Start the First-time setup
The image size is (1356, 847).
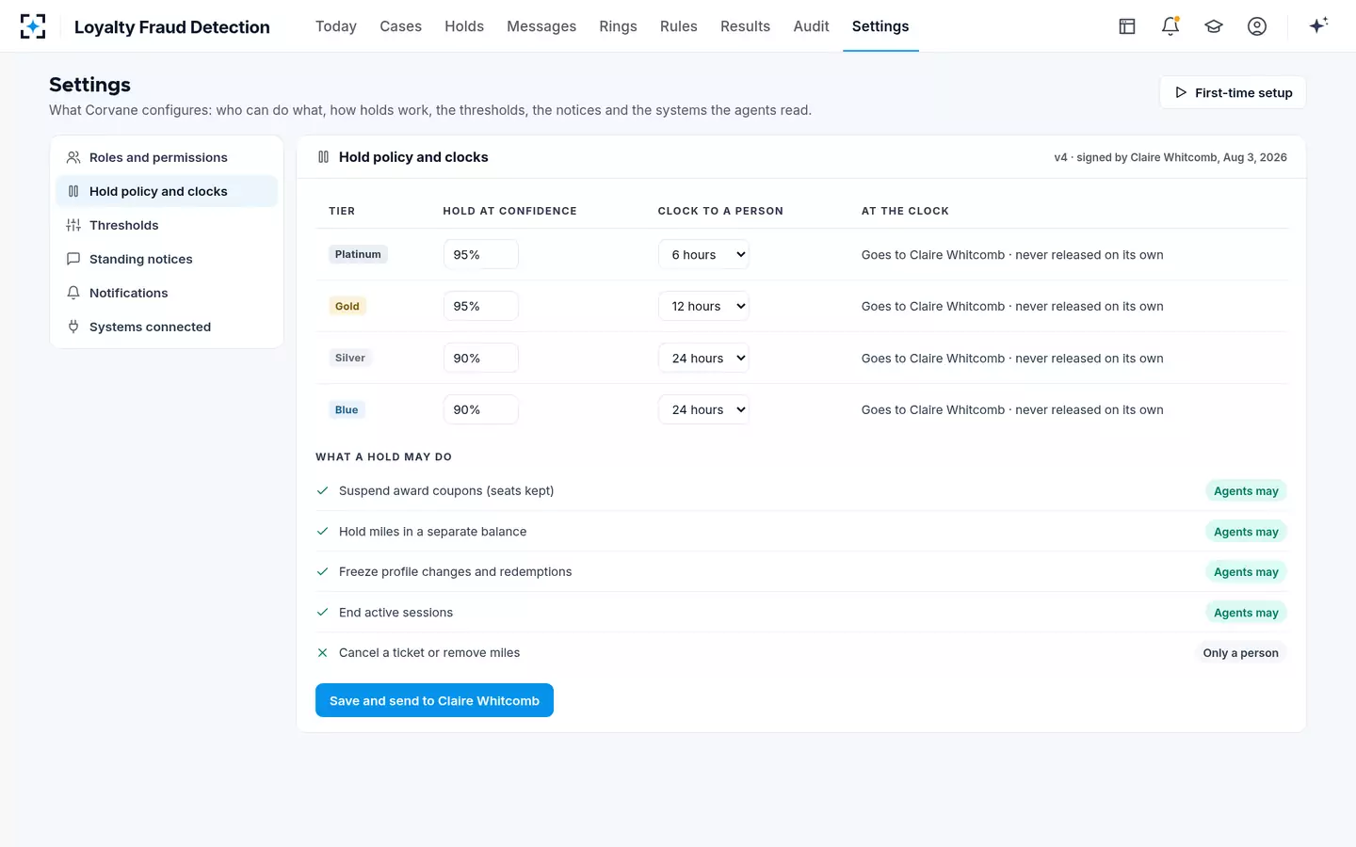(1233, 92)
